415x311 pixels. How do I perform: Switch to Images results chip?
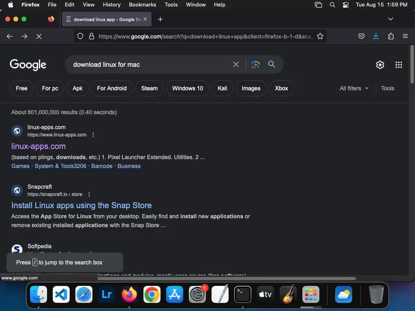tap(251, 88)
